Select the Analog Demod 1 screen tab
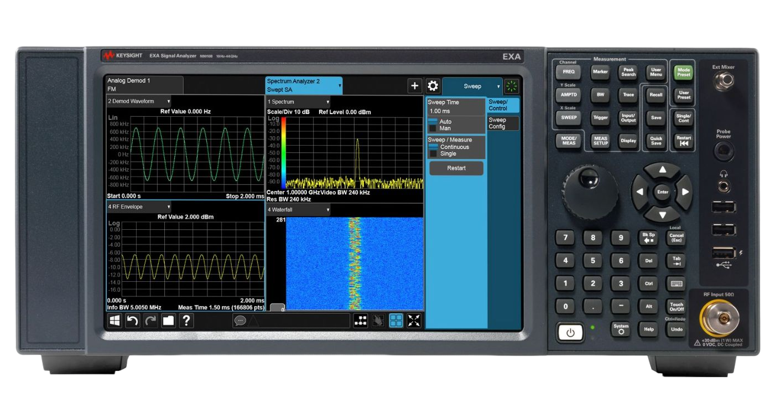 [x=144, y=85]
